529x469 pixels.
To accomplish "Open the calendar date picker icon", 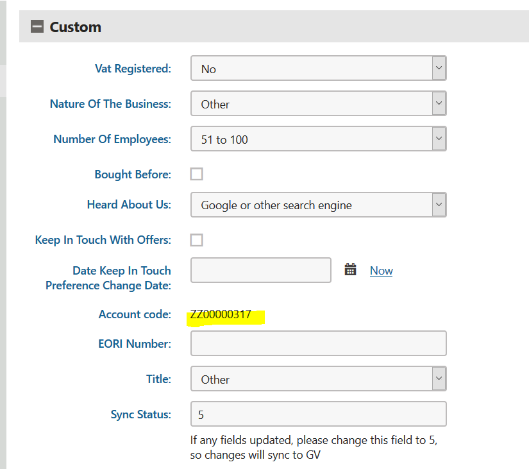I will click(x=350, y=269).
